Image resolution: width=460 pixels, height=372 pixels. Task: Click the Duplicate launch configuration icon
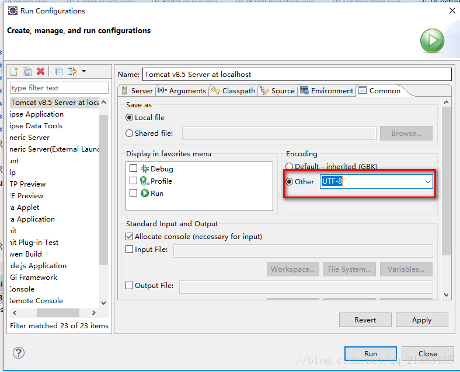27,71
